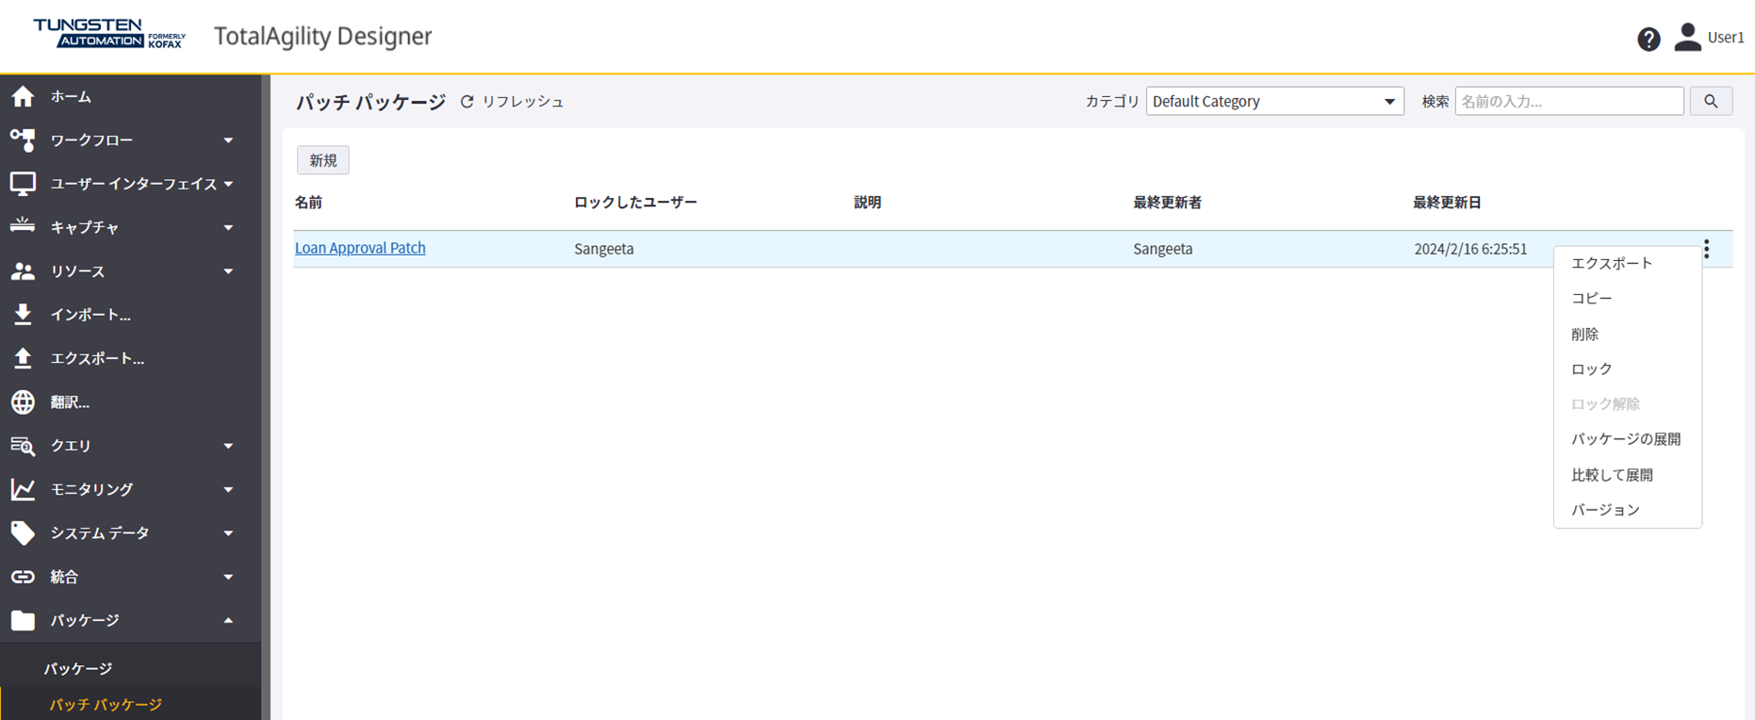
Task: Click the help question mark icon
Action: pos(1648,39)
